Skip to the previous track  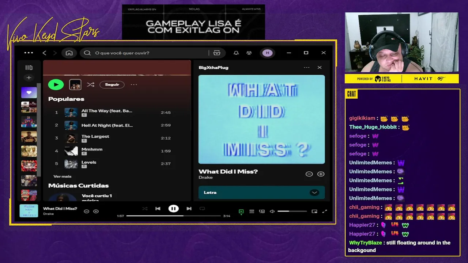click(x=158, y=209)
